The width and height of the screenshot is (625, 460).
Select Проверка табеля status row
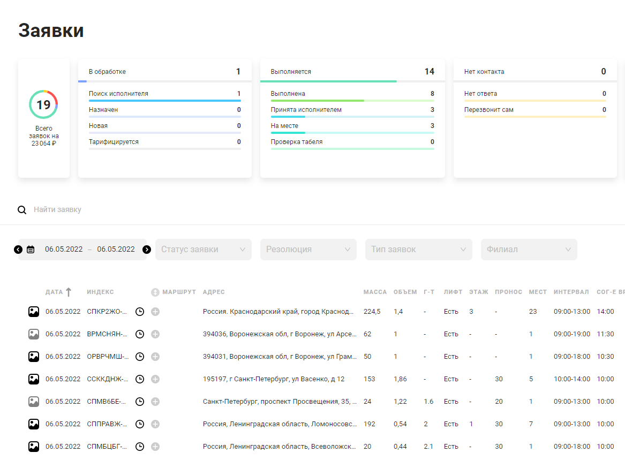coord(352,143)
